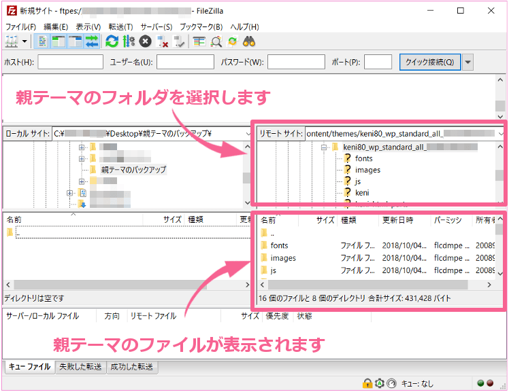Viewport: 509px width, 392px height.
Task: Click the encryption lock status icon
Action: pos(367,383)
